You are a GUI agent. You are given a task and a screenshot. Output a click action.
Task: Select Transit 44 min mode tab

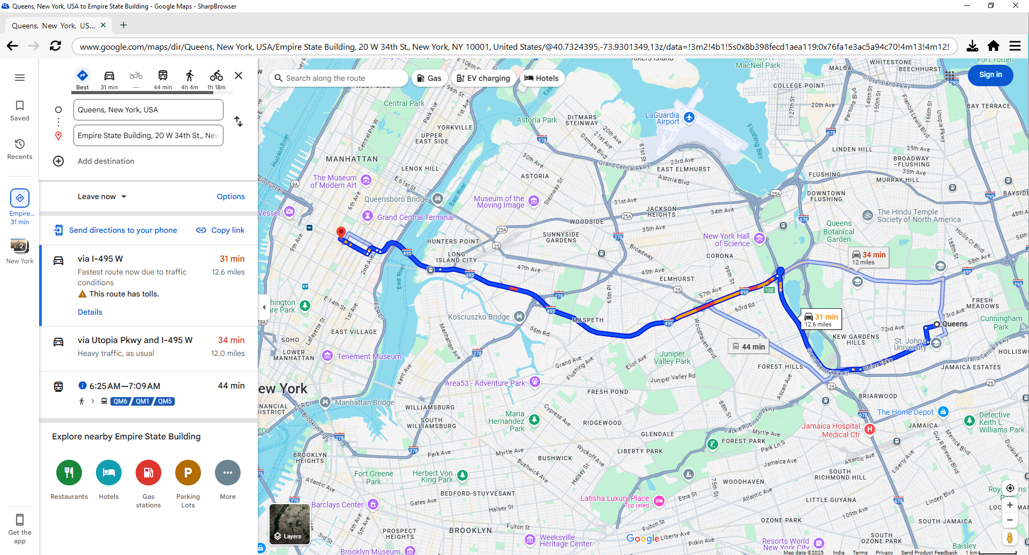pyautogui.click(x=163, y=79)
